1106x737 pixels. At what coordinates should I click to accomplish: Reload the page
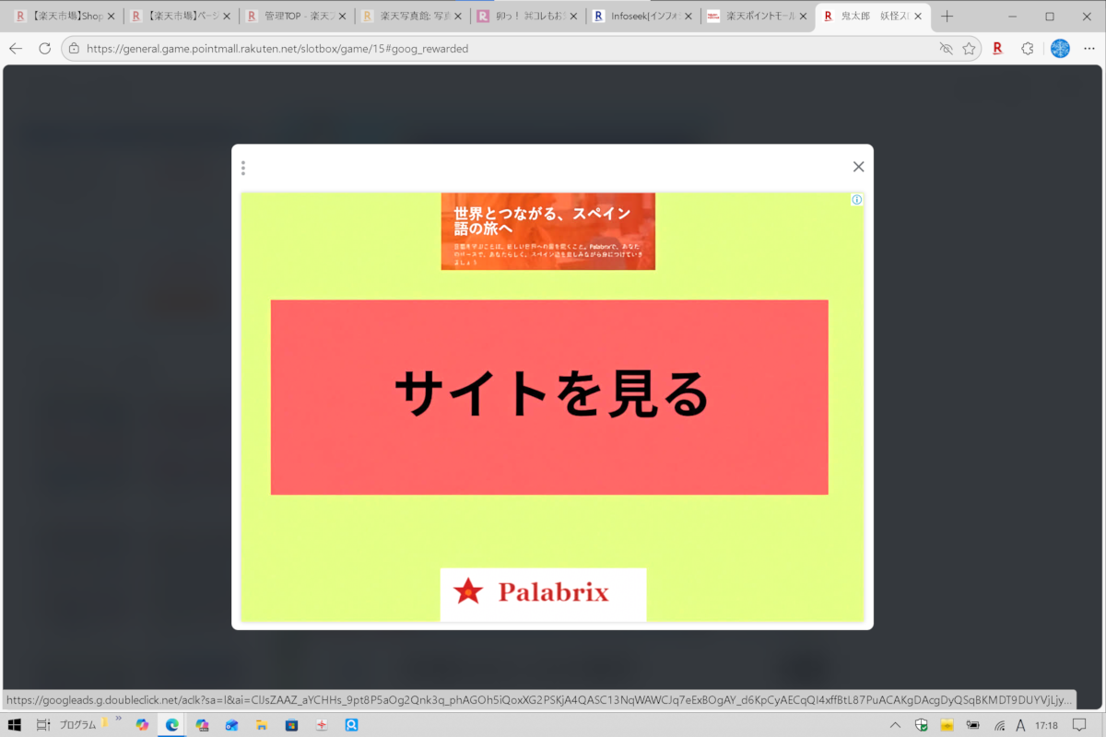pyautogui.click(x=44, y=48)
